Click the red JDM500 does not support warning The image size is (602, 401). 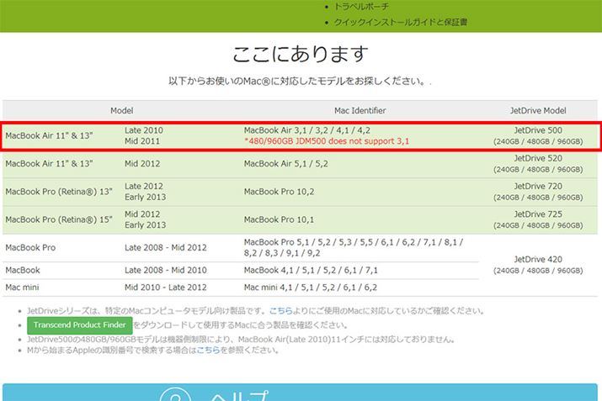coord(326,141)
